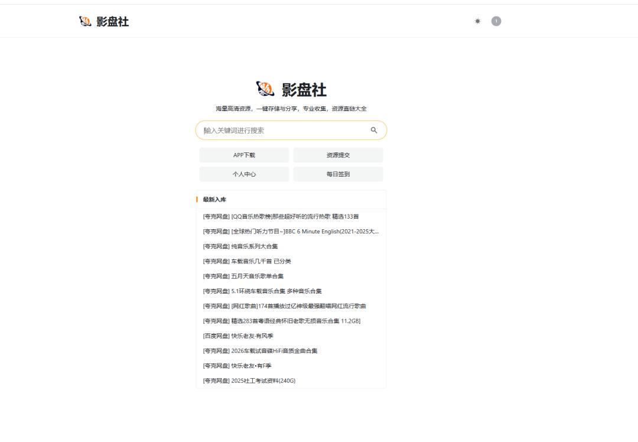Image resolution: width=638 pixels, height=442 pixels.
Task: Open the APP下载 button
Action: 244,155
